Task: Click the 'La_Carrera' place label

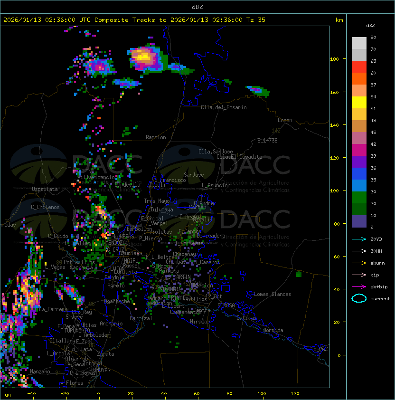Action: 53,309
